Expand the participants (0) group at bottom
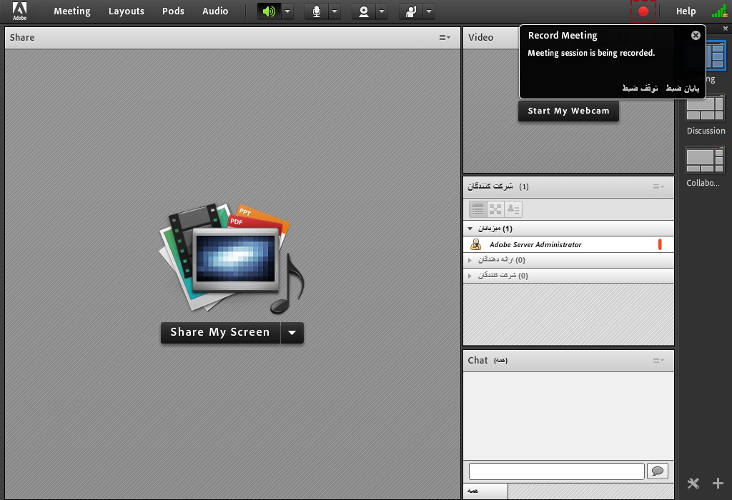Viewport: 732px width, 500px height. [470, 276]
